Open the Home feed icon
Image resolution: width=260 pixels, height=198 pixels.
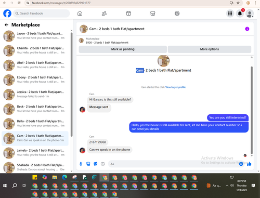pyautogui.click(x=80, y=14)
